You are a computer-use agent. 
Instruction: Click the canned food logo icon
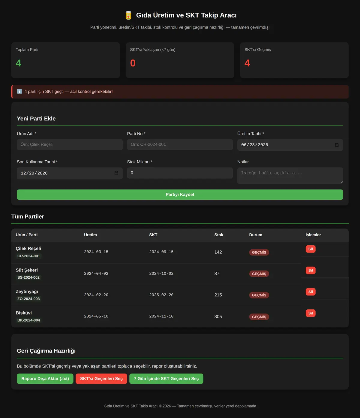pos(128,15)
